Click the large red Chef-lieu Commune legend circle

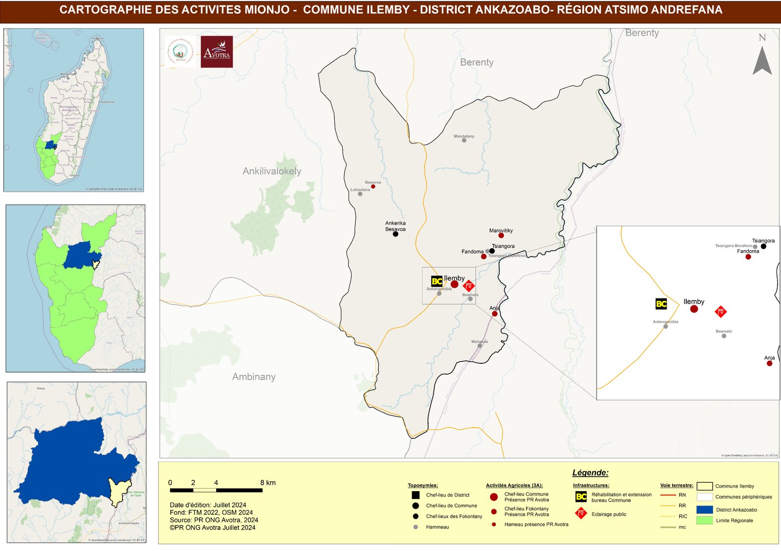[x=494, y=497]
